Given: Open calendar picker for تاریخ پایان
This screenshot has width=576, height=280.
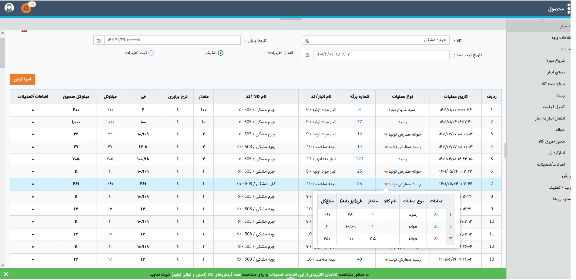Looking at the screenshot, I should click(99, 40).
